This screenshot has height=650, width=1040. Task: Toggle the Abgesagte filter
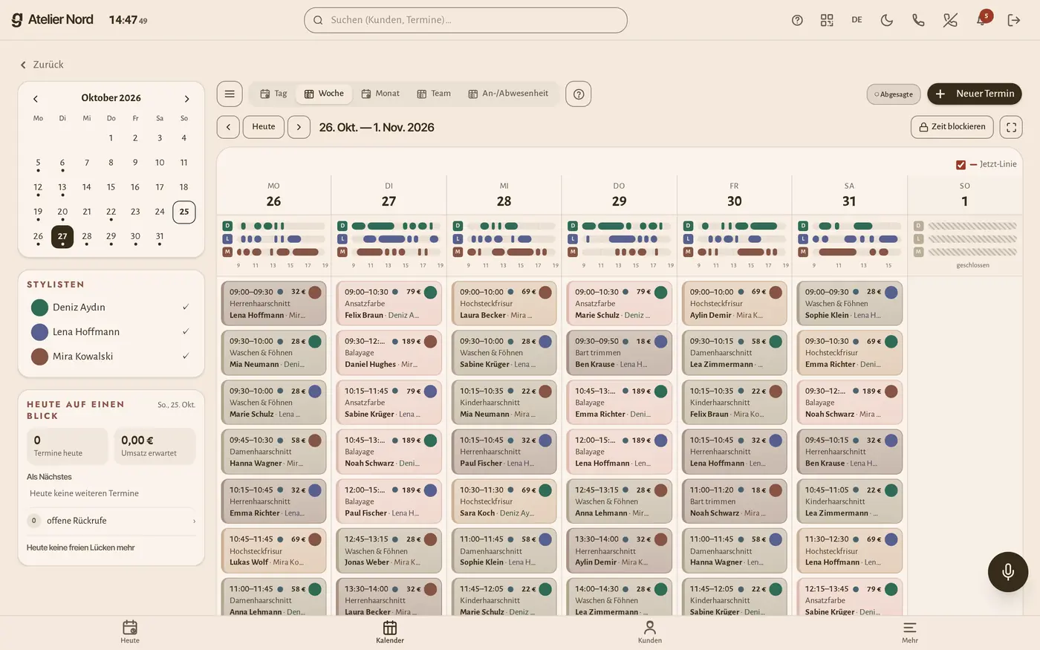point(894,94)
